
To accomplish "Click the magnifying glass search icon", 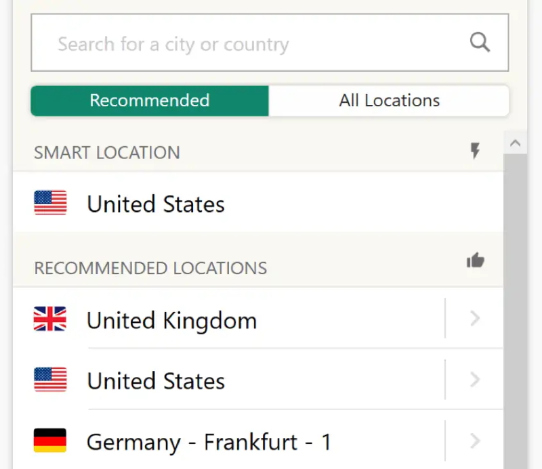I will [x=480, y=43].
